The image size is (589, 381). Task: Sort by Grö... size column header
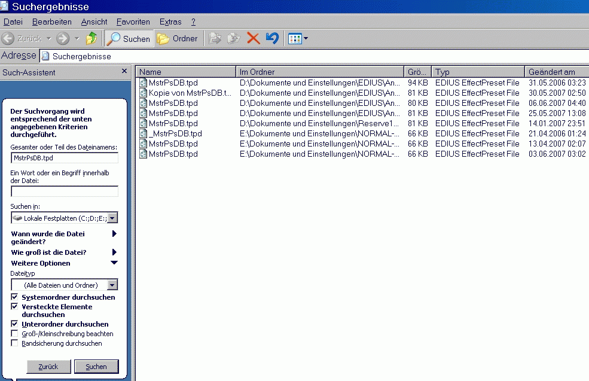click(x=418, y=72)
